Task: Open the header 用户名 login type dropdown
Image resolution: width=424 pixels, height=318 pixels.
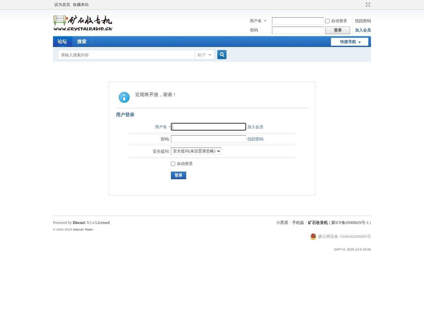Action: pyautogui.click(x=258, y=21)
